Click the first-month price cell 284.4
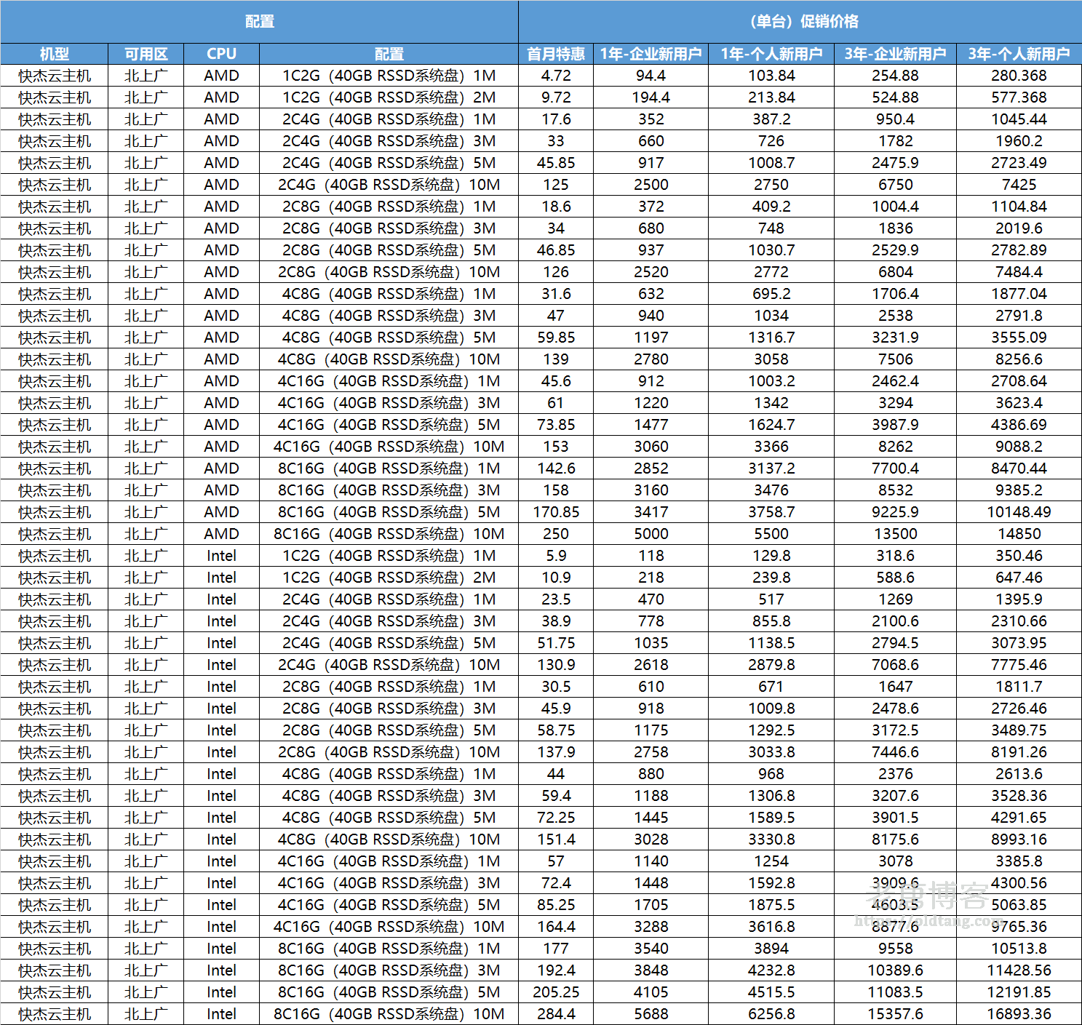Image resolution: width=1082 pixels, height=1025 pixels. pyautogui.click(x=555, y=1014)
